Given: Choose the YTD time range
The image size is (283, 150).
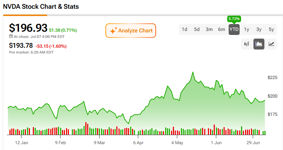Looking at the screenshot, I should click(234, 29).
